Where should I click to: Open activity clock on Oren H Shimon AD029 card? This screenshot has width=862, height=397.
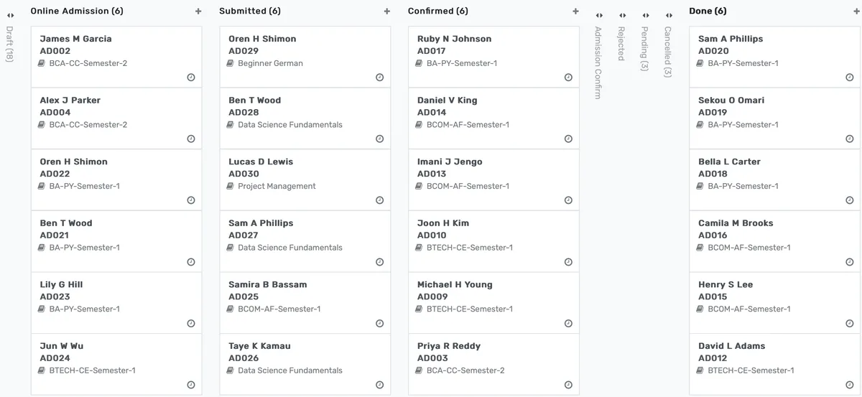click(380, 78)
